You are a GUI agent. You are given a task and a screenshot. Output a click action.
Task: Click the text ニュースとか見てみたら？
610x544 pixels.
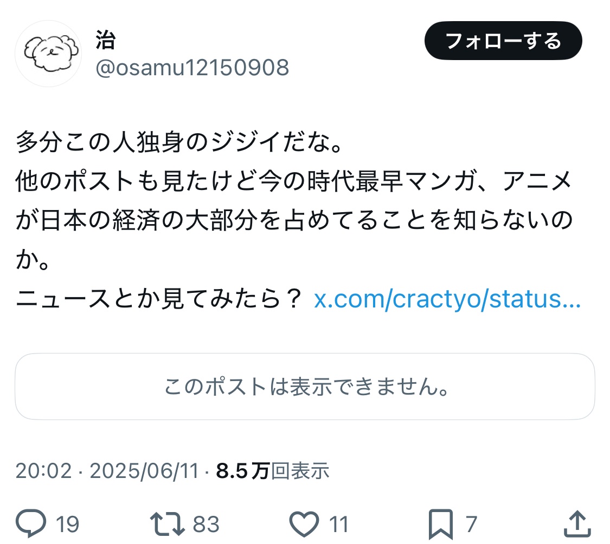click(x=158, y=299)
